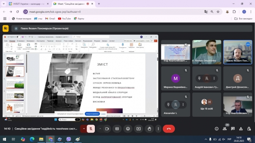Raise hand in the meeting
Image resolution: width=255 pixels, height=143 pixels.
(149, 129)
